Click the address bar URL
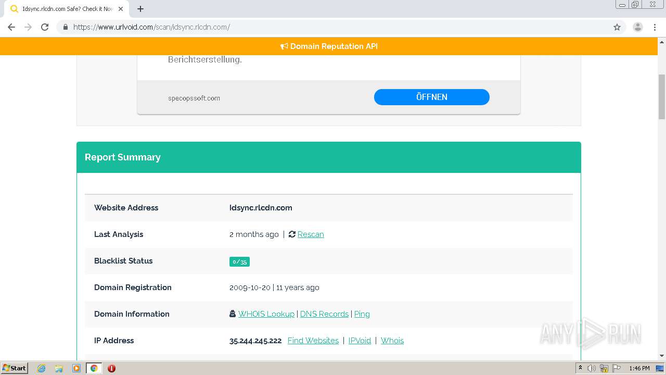Screen dimensions: 666x375 (151, 27)
